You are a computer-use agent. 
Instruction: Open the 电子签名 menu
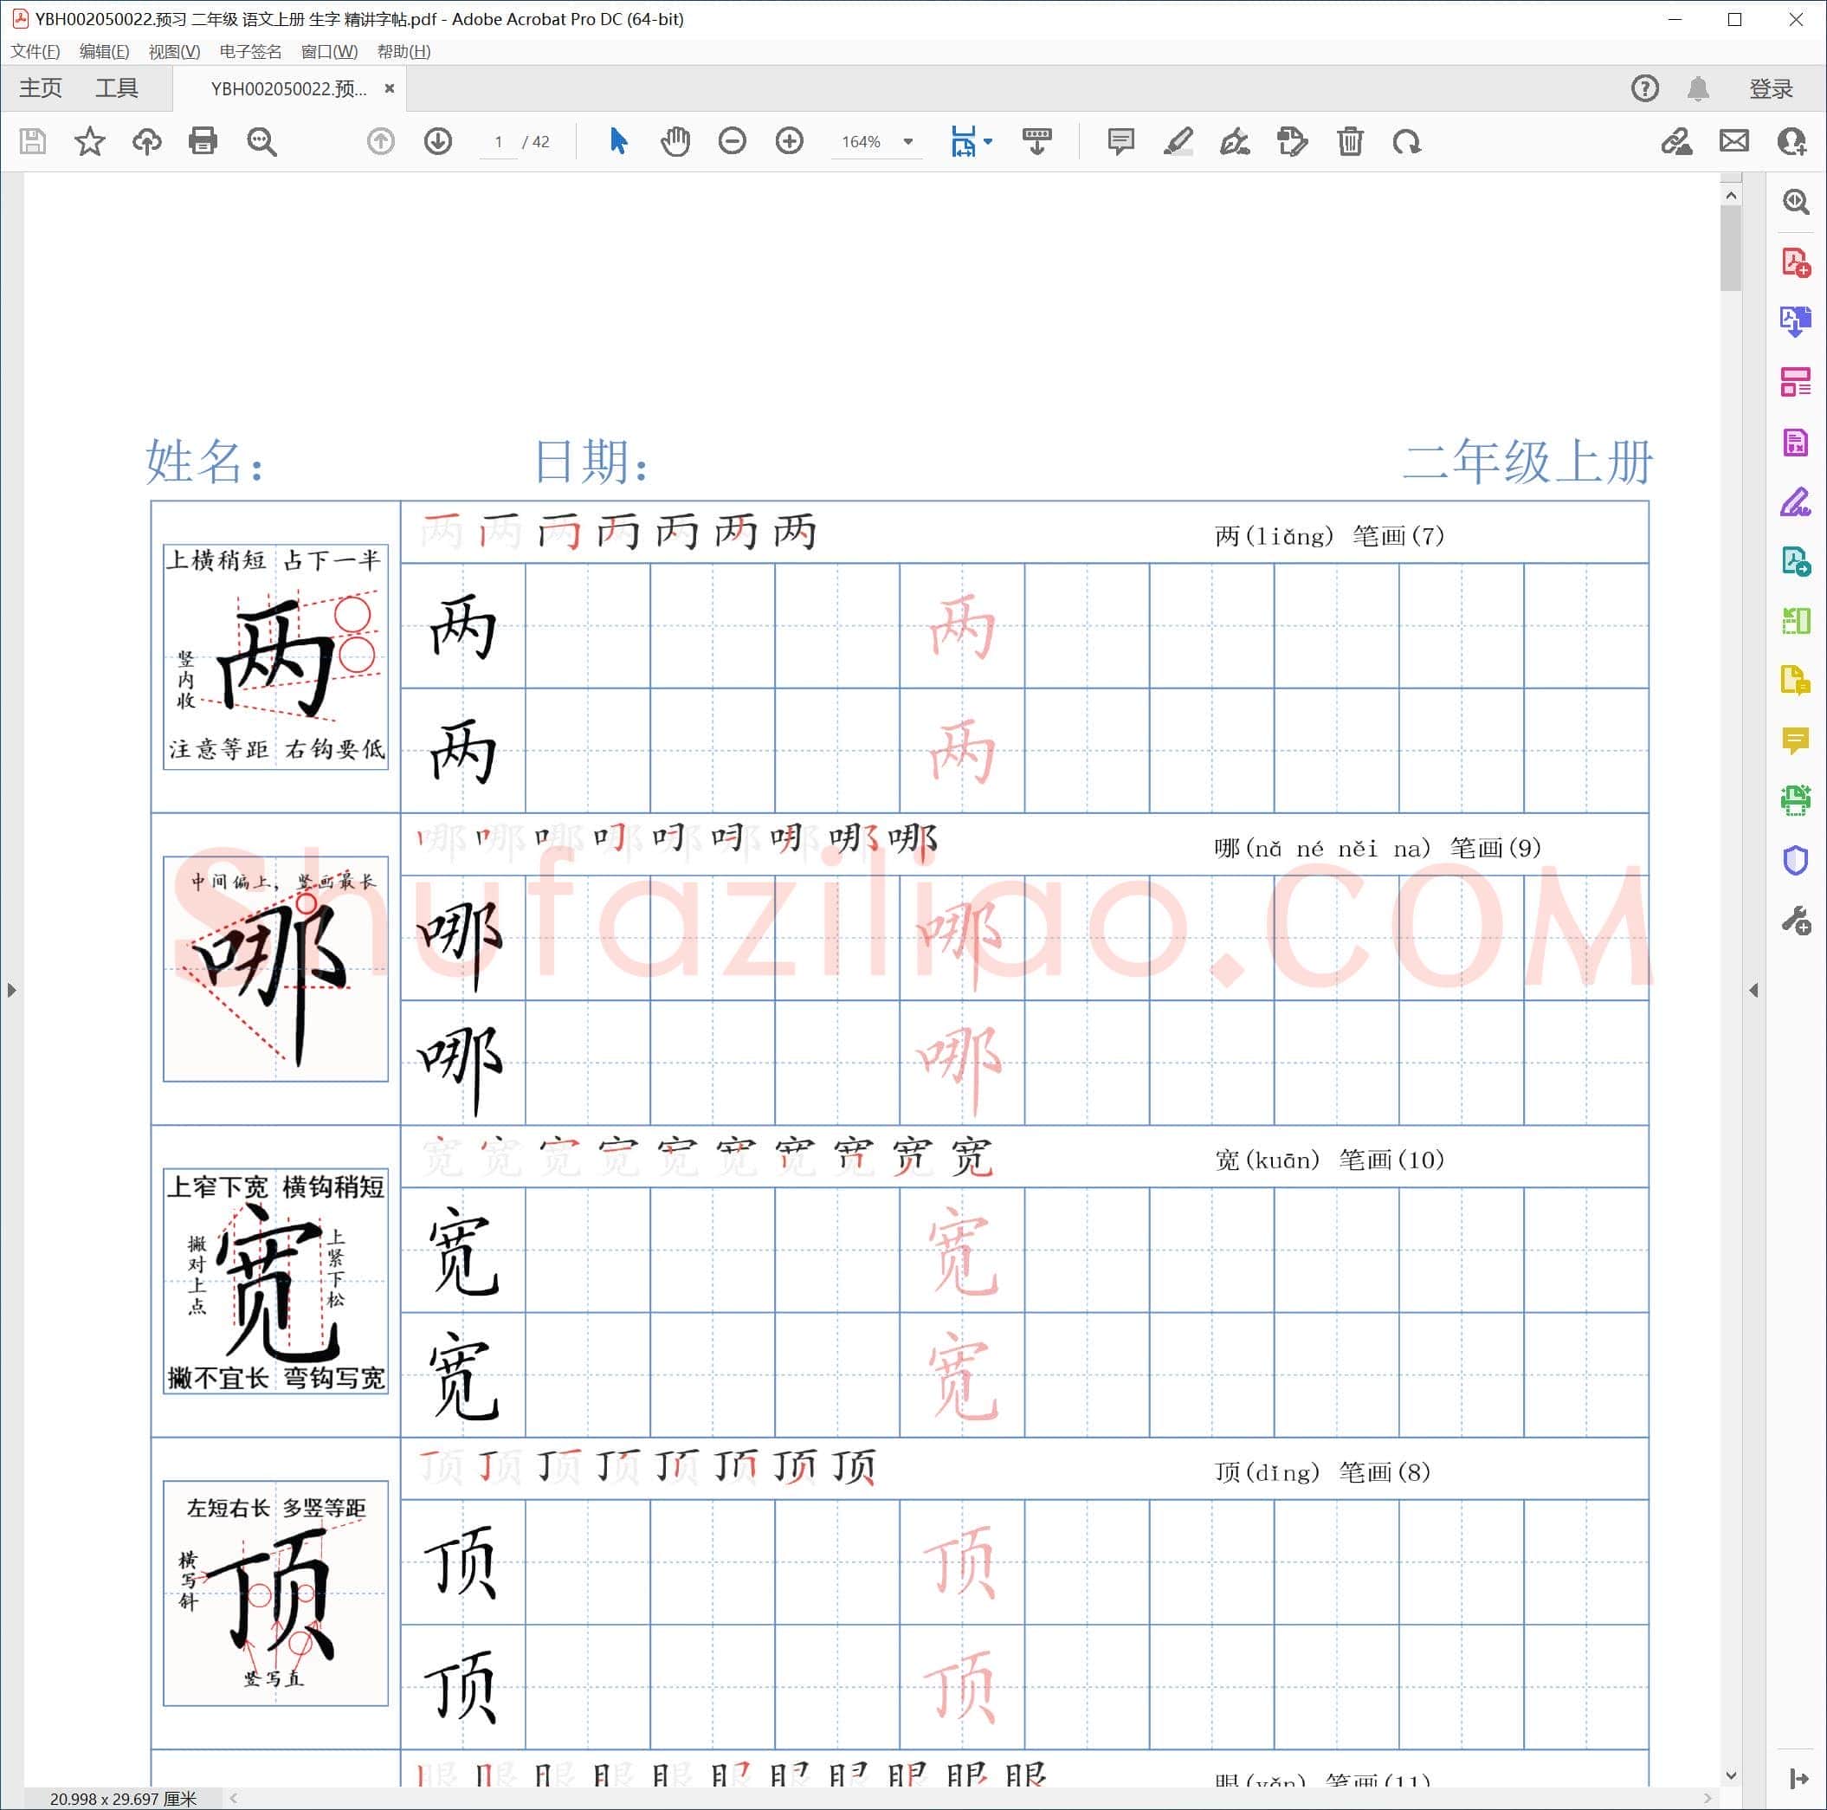tap(250, 51)
